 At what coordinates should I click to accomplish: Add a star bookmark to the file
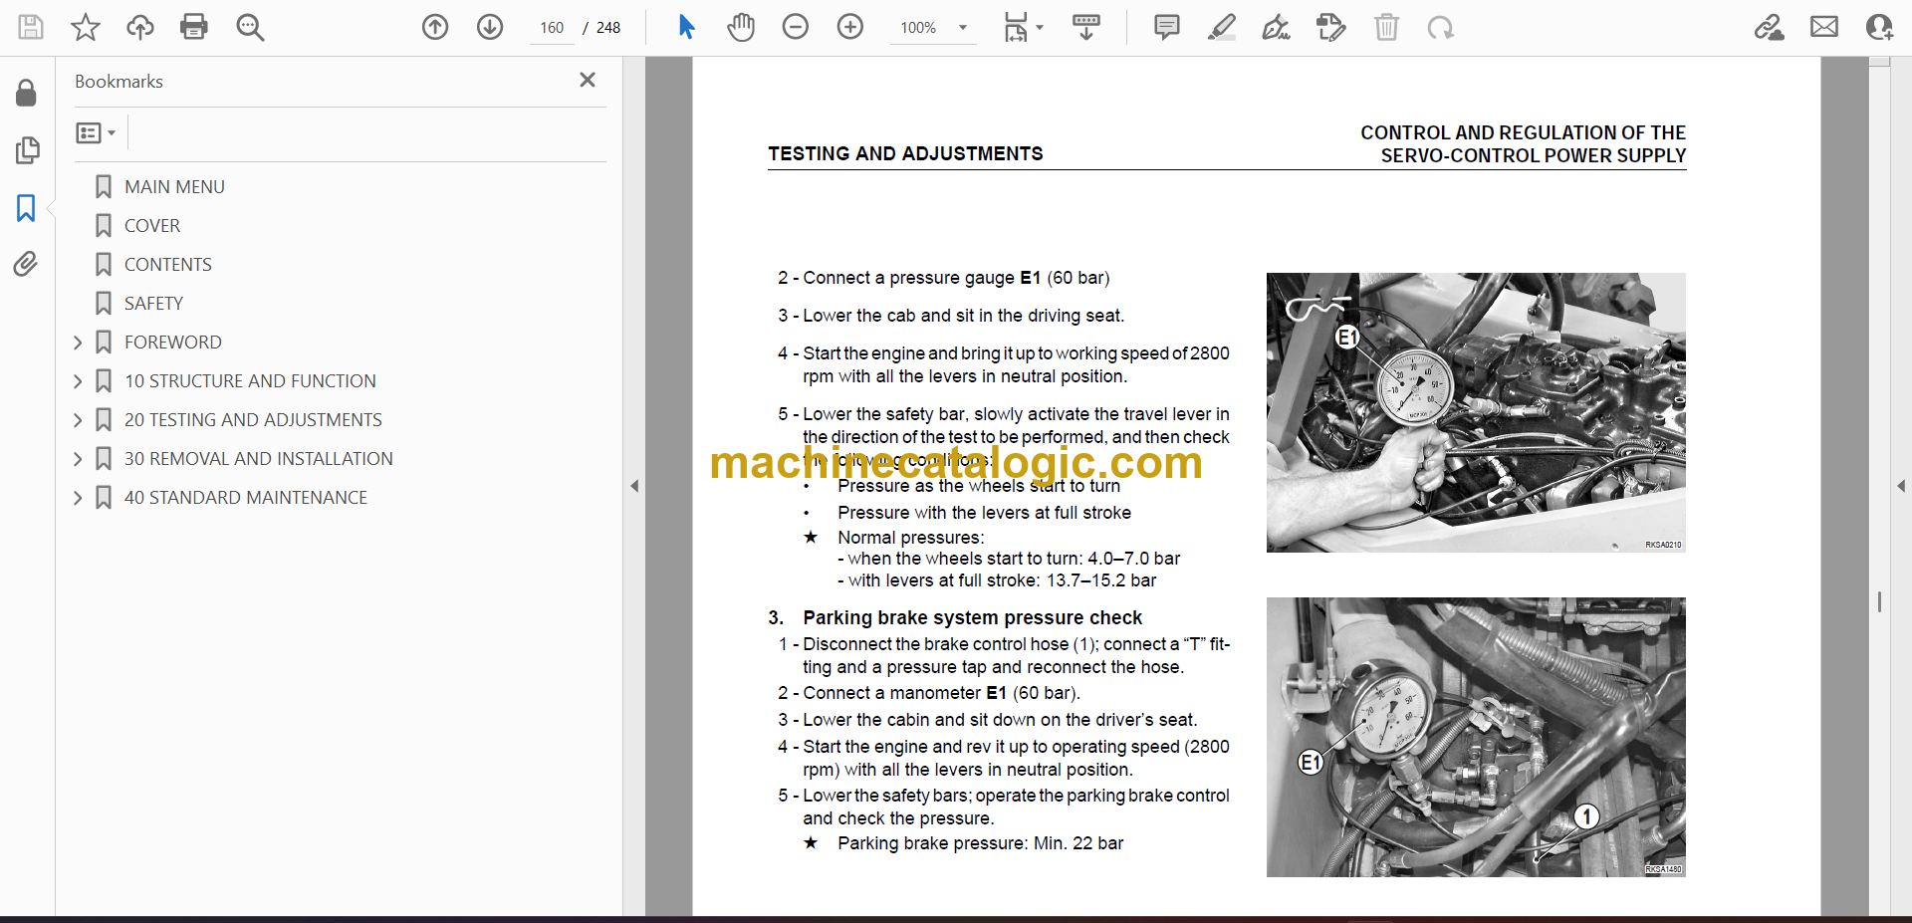pos(86,27)
